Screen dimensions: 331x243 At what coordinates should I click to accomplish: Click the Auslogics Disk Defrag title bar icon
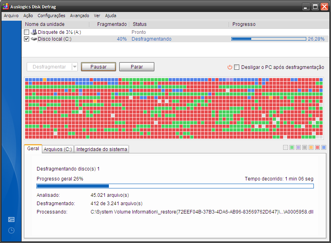coord(6,6)
